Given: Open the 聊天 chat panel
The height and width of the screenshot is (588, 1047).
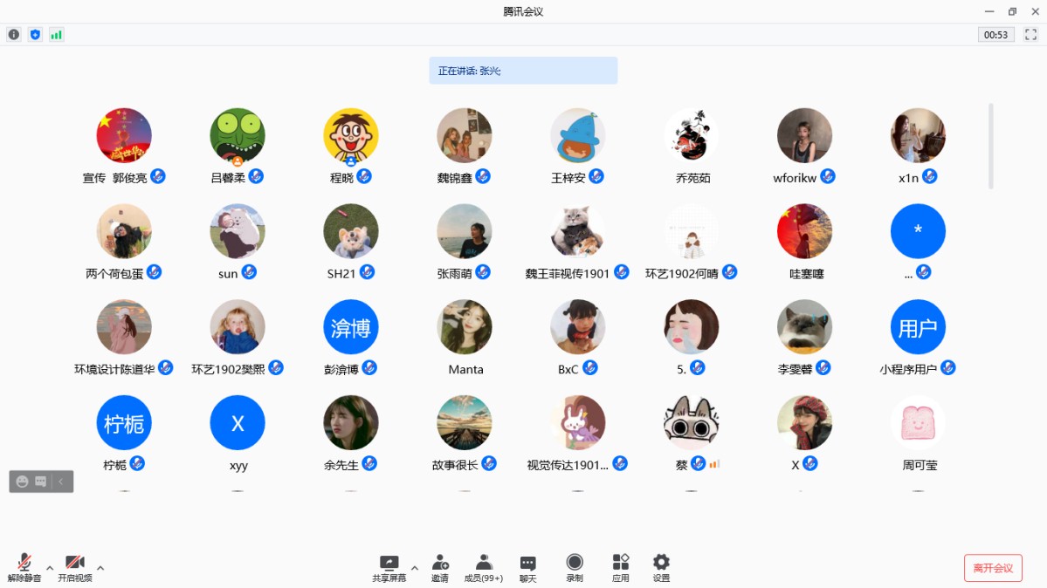Looking at the screenshot, I should click(x=527, y=568).
